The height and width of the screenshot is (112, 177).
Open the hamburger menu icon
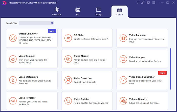coord(154,3)
